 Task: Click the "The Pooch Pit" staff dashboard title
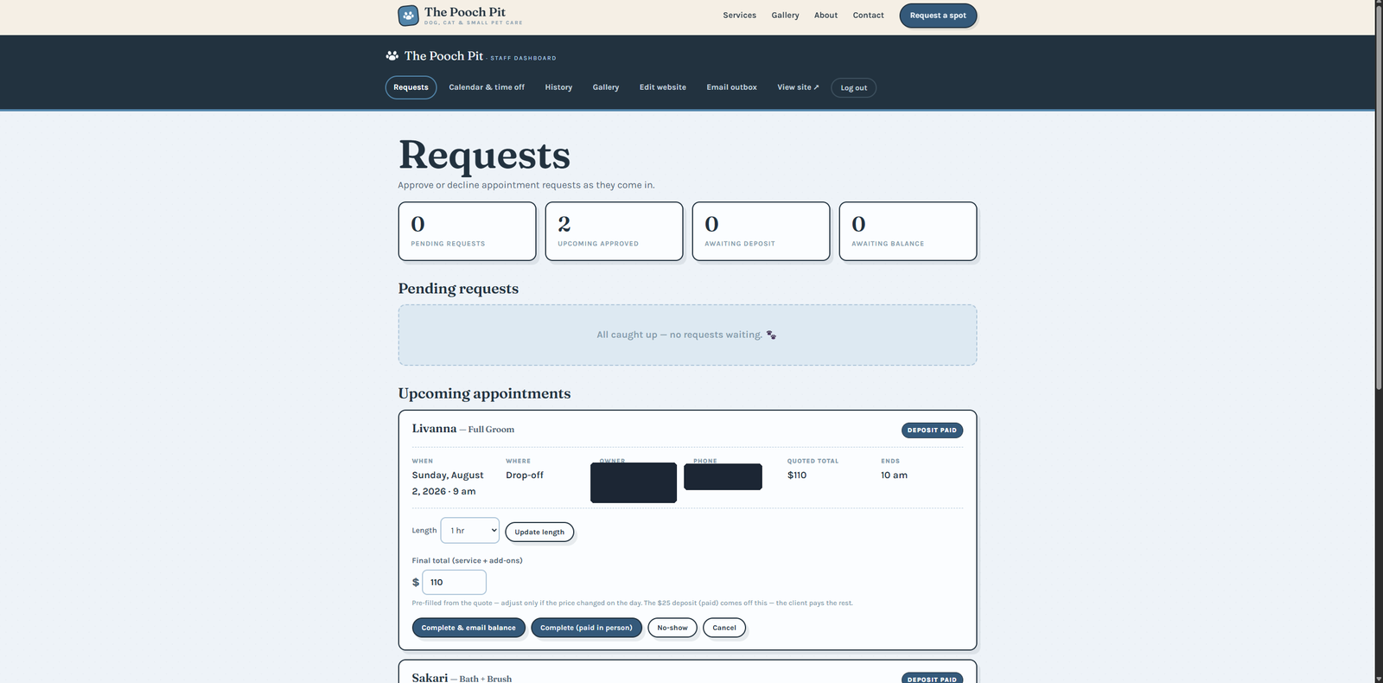click(x=444, y=56)
